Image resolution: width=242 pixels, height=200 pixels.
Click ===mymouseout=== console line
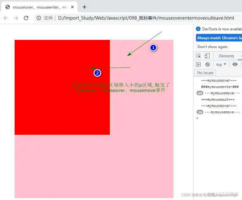pyautogui.click(x=218, y=100)
